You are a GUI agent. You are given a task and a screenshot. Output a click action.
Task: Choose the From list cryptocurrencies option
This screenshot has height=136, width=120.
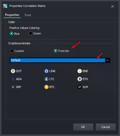pyautogui.click(x=55, y=51)
